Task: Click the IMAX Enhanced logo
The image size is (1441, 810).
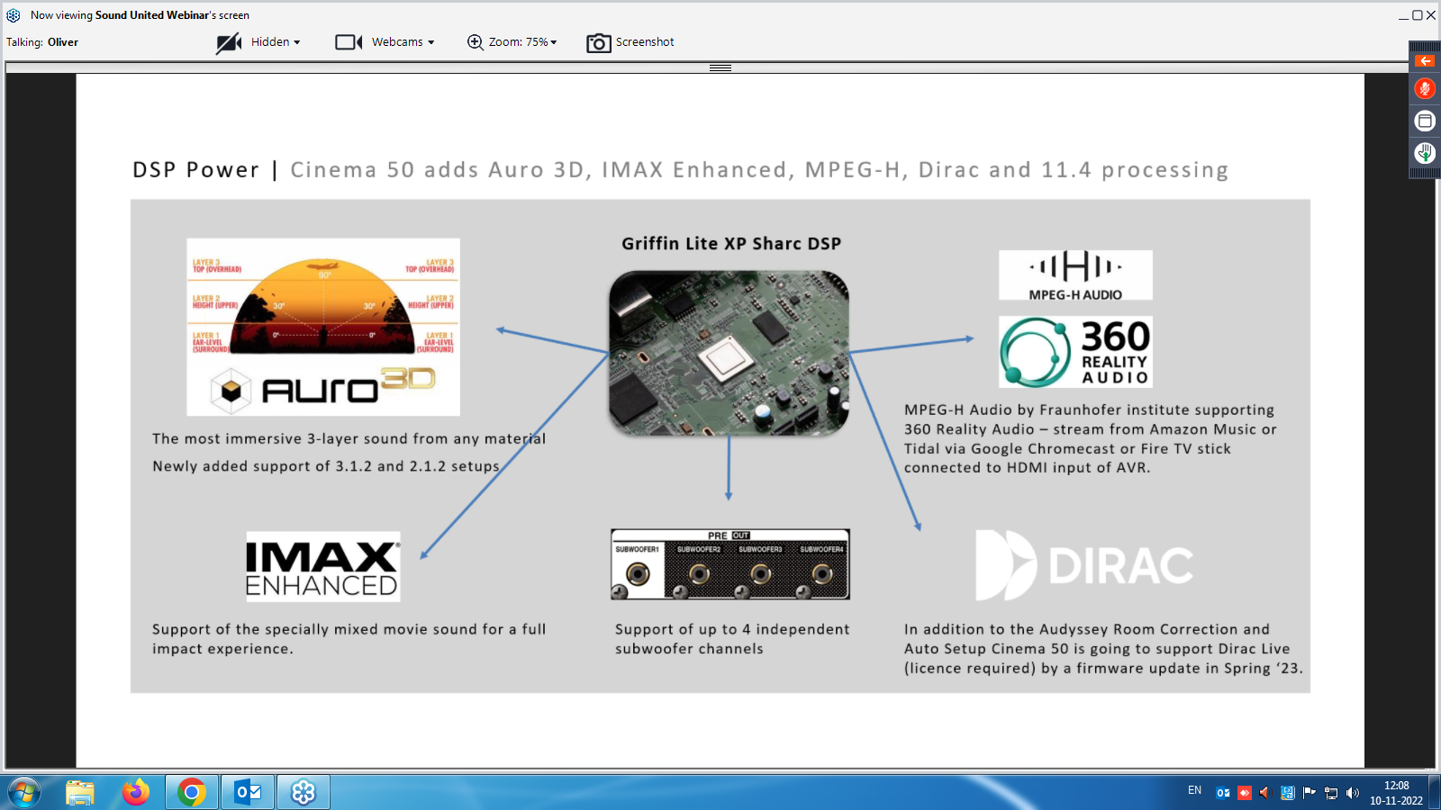Action: tap(323, 566)
